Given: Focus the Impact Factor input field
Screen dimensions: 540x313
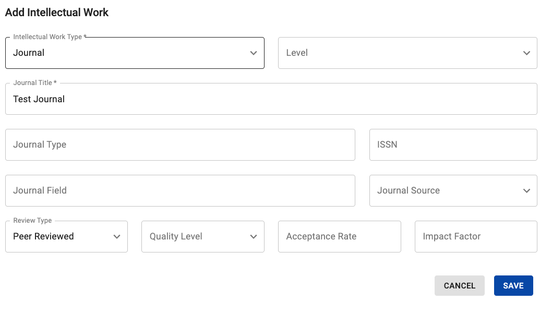Looking at the screenshot, I should [476, 237].
